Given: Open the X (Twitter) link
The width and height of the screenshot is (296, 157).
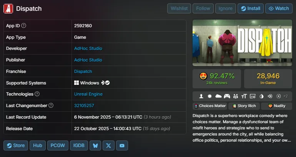Looking at the screenshot, I should click(108, 145).
